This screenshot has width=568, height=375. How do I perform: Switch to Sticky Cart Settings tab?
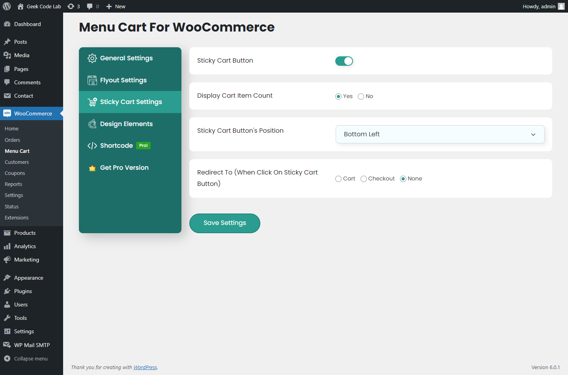click(x=130, y=102)
